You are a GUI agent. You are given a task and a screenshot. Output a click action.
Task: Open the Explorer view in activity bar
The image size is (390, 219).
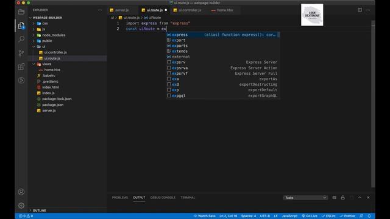click(x=21, y=26)
